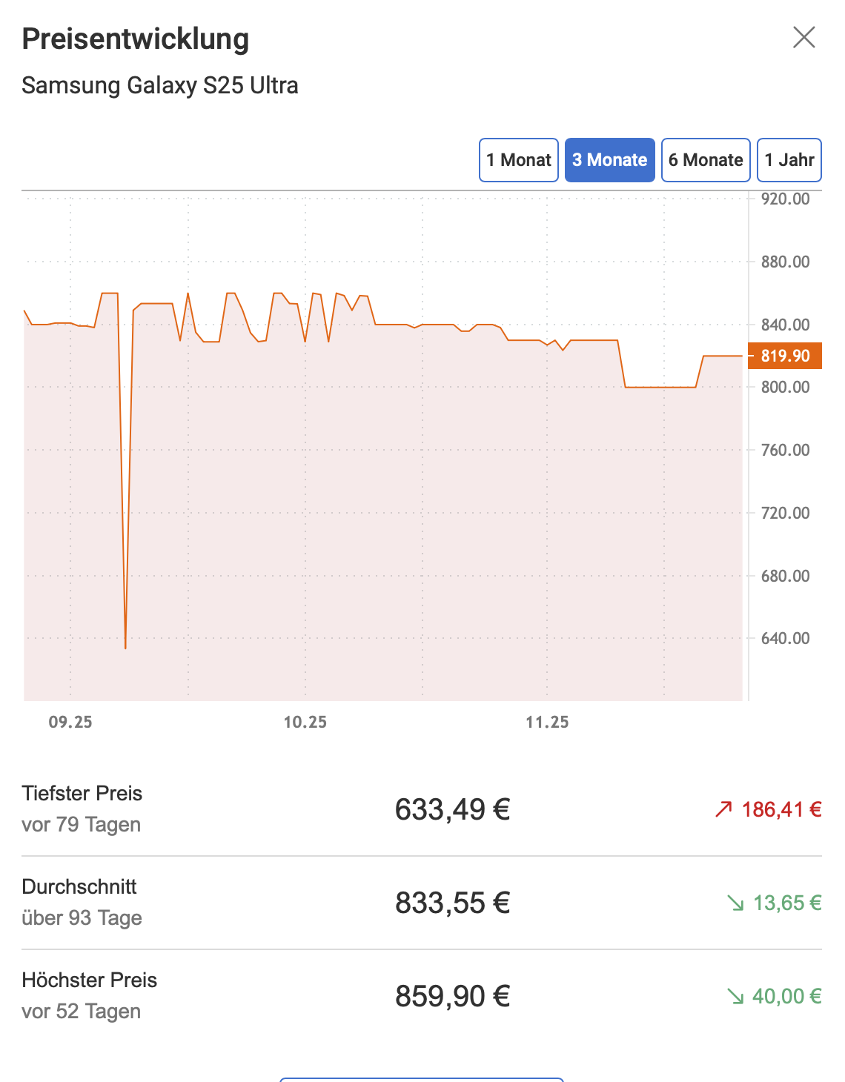Click green down arrow beside 40,00 €
Image resolution: width=845 pixels, height=1082 pixels.
click(x=735, y=996)
